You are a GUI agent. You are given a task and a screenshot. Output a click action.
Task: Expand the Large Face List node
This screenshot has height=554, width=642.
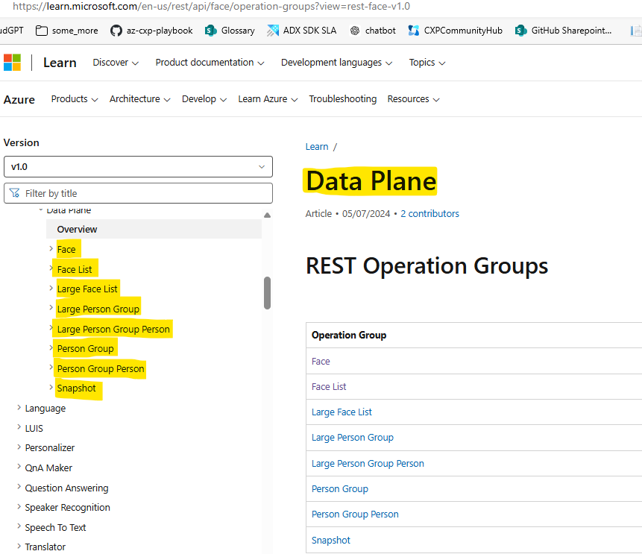[x=51, y=289]
